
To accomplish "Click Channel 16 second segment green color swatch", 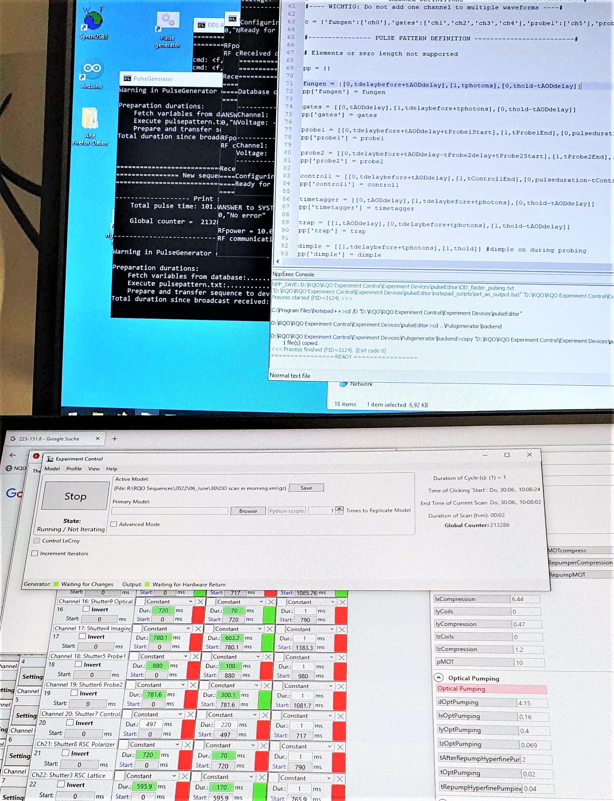I will tap(269, 615).
